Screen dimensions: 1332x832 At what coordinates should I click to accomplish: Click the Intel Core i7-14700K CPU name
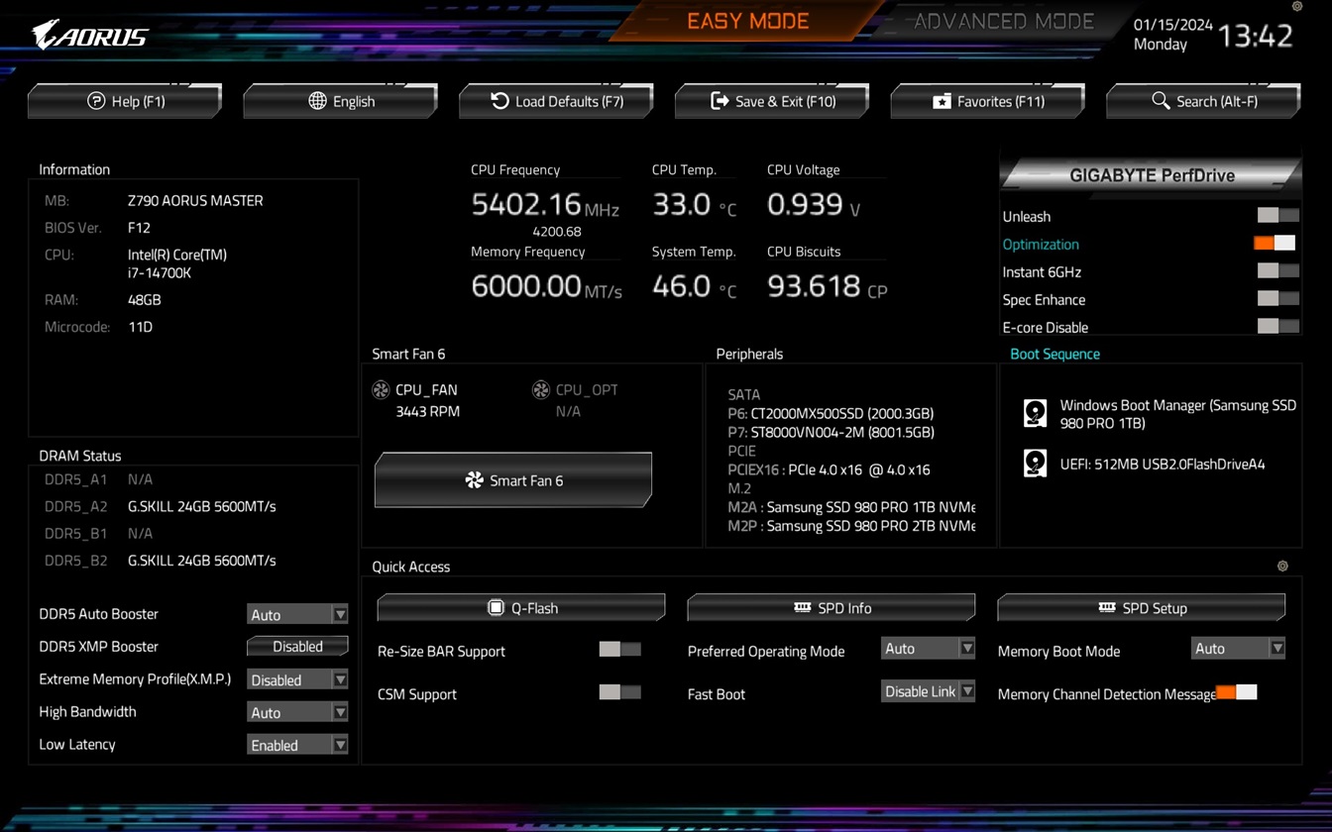(177, 263)
